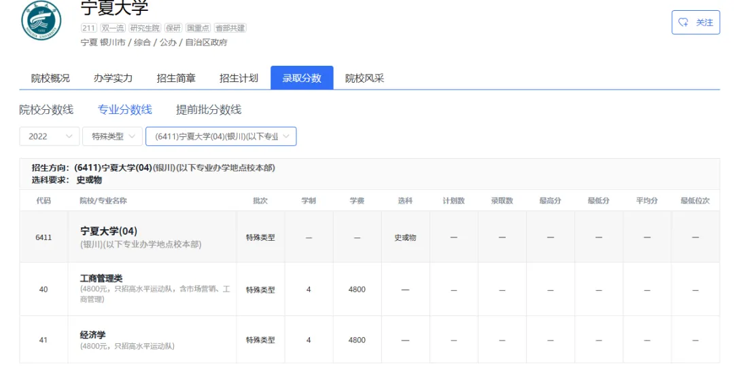Click the code cell 6411

(43, 237)
